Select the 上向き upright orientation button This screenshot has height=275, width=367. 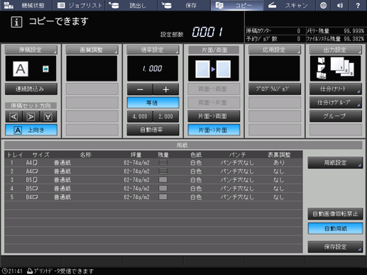(x=31, y=130)
